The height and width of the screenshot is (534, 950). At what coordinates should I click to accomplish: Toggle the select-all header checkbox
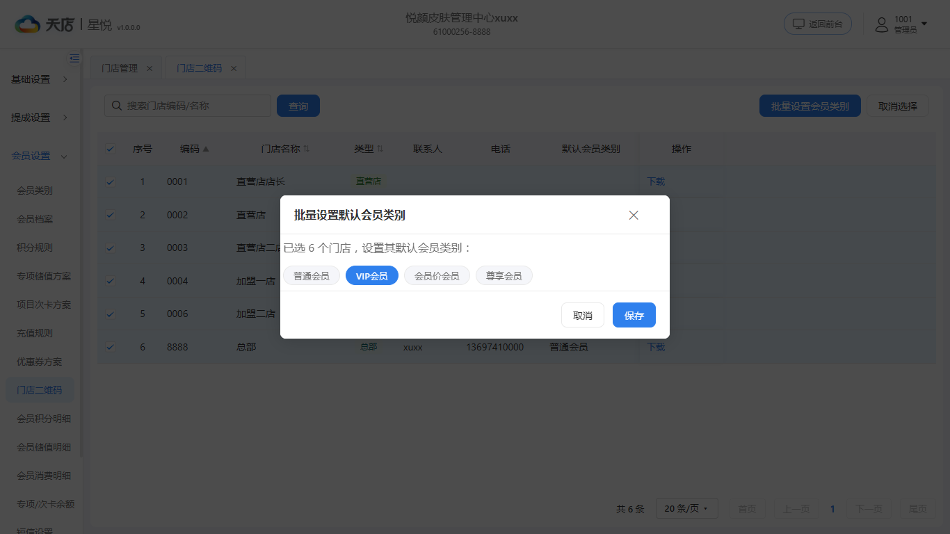click(x=110, y=149)
